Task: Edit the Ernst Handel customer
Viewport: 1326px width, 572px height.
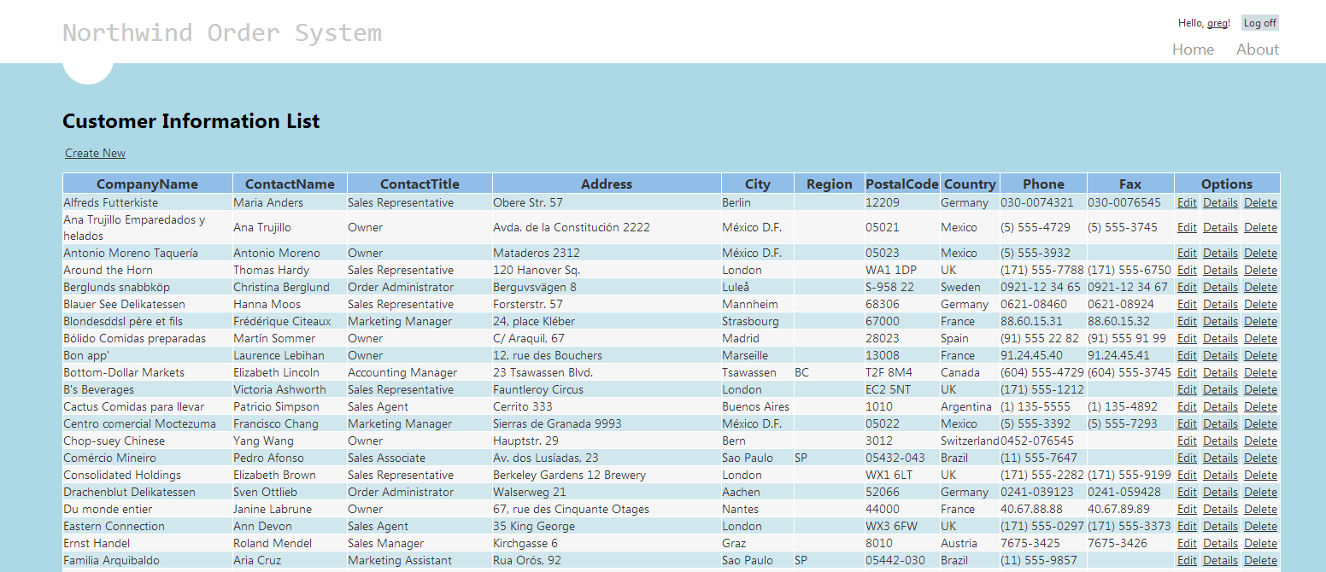Action: coord(1187,543)
